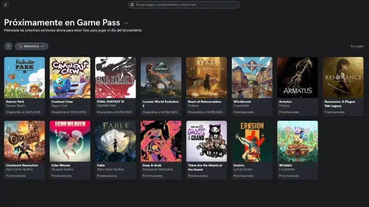Click the SQUARE ENIX publisher label
Viewport: 369px width, 207px height.
[x=106, y=106]
